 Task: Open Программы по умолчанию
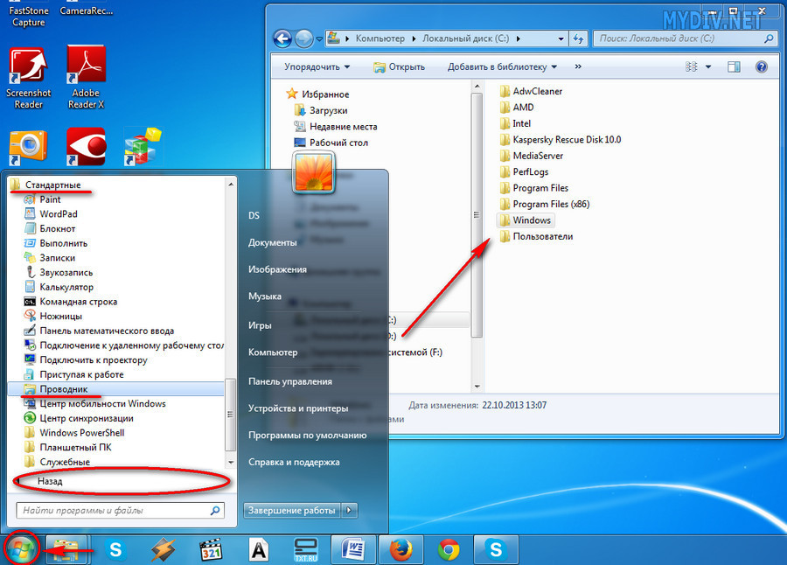pos(307,436)
